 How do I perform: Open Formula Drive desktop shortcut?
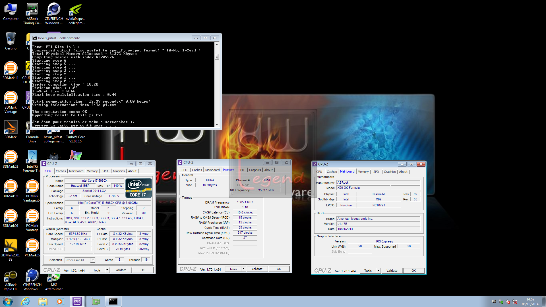point(32,136)
